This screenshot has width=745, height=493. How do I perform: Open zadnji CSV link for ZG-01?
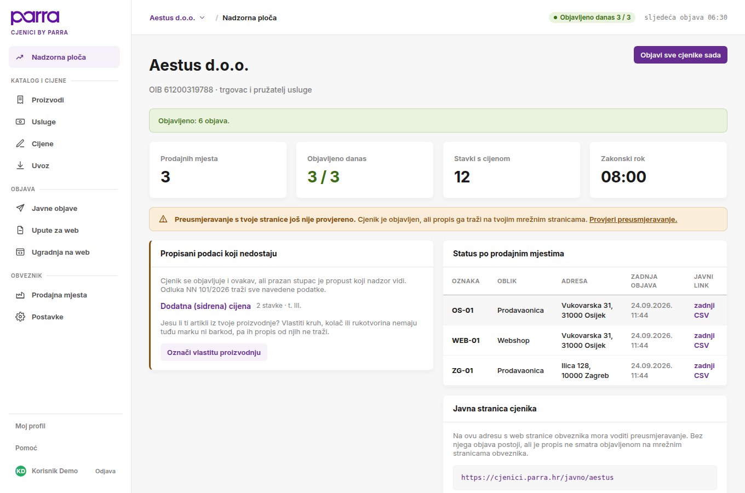point(704,370)
